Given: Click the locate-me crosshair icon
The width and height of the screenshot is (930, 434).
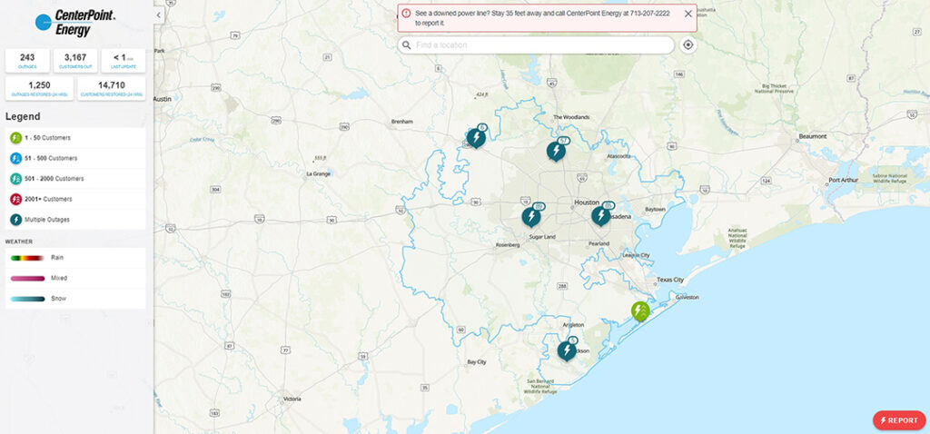Looking at the screenshot, I should coord(688,45).
